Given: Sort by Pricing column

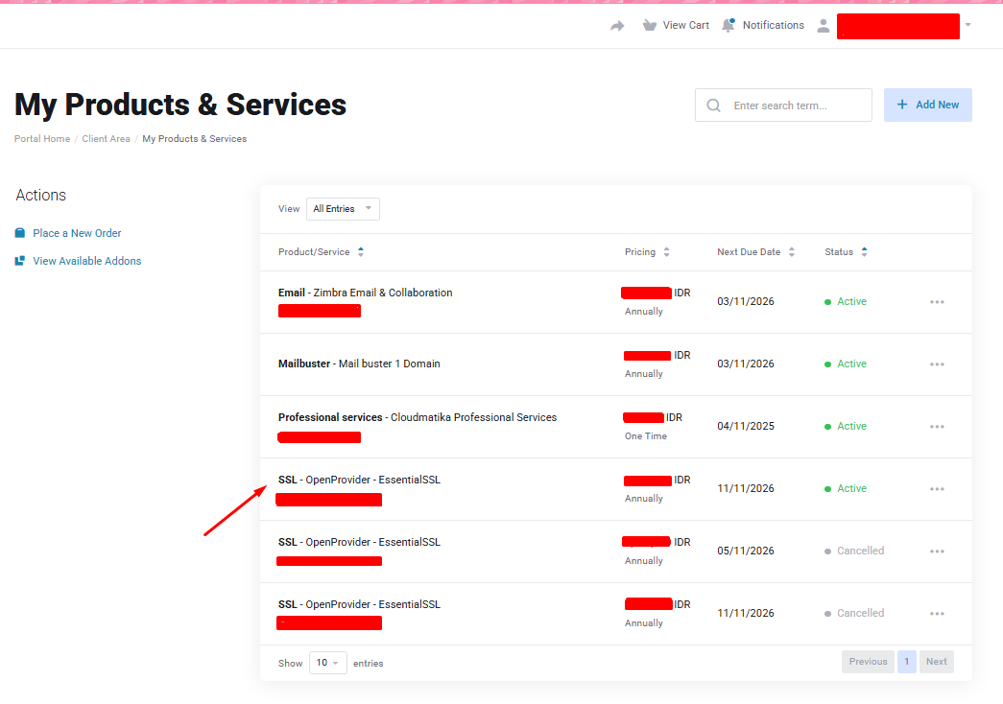Looking at the screenshot, I should pyautogui.click(x=647, y=252).
